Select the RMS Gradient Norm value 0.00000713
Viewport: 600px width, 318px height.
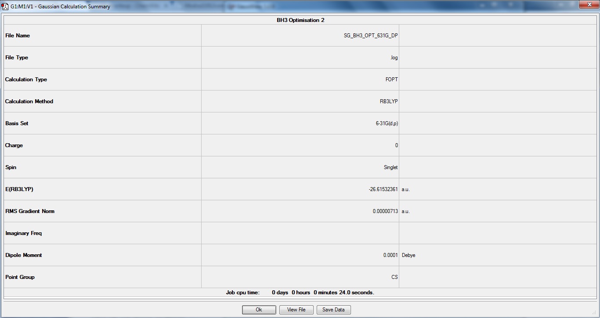(385, 211)
